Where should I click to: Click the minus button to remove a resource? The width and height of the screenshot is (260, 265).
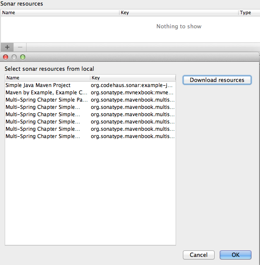(x=20, y=47)
